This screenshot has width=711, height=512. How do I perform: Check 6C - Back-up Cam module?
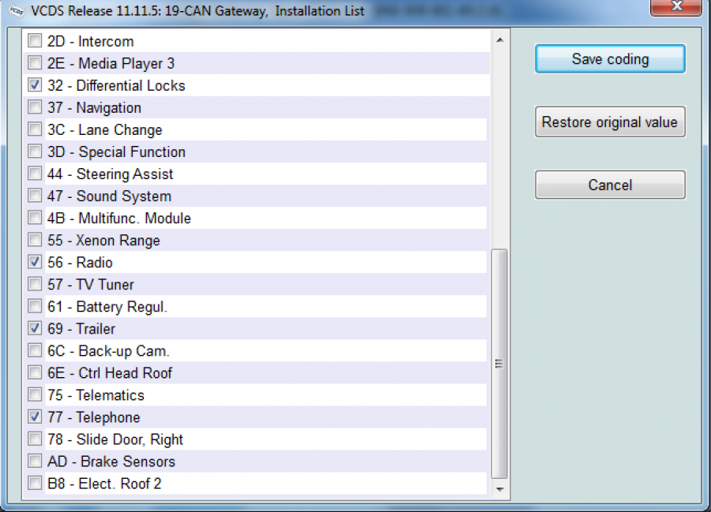coord(35,350)
